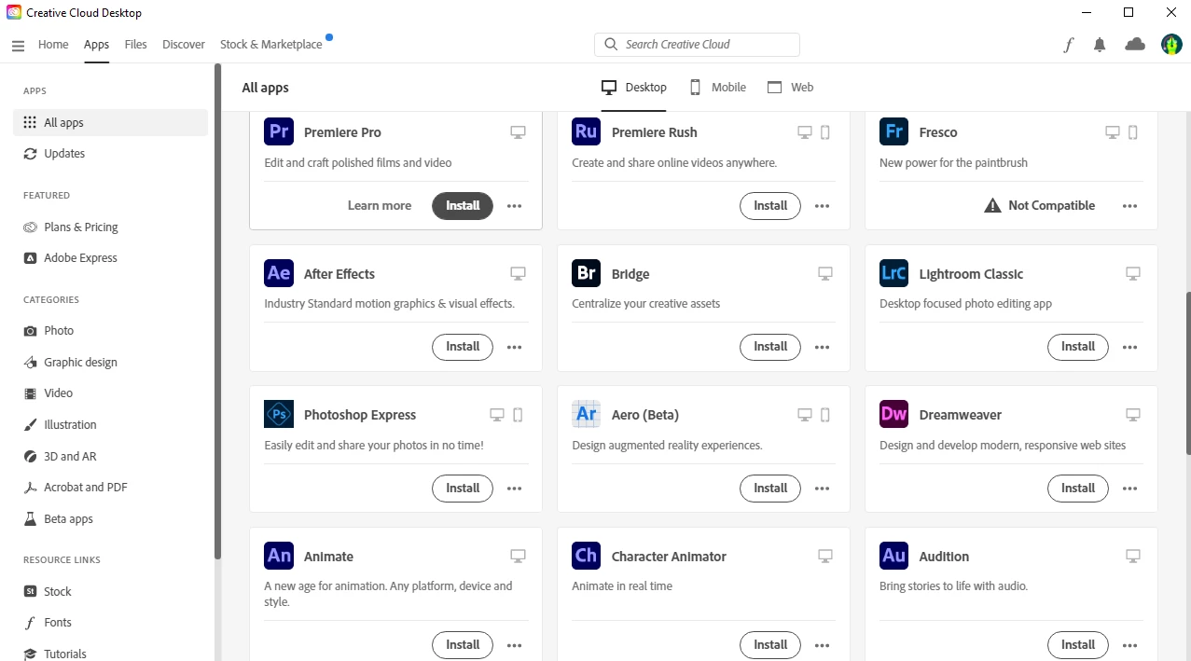Switch to Mobile apps view
The image size is (1191, 661).
point(718,88)
